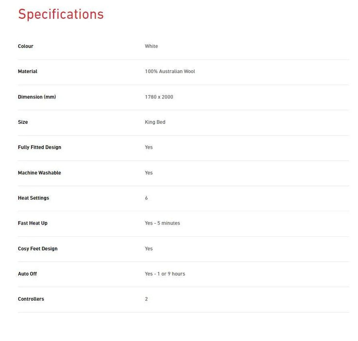Select the White colour value
Viewport: 358px width, 341px height.
151,46
